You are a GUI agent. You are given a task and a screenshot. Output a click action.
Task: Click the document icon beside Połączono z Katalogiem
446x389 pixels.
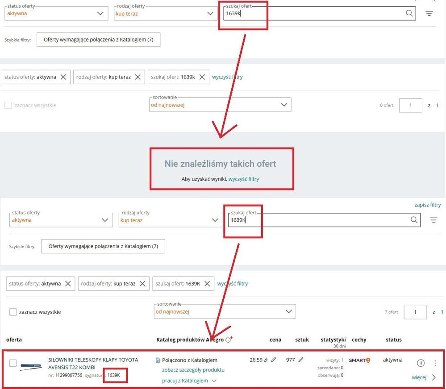coord(158,360)
